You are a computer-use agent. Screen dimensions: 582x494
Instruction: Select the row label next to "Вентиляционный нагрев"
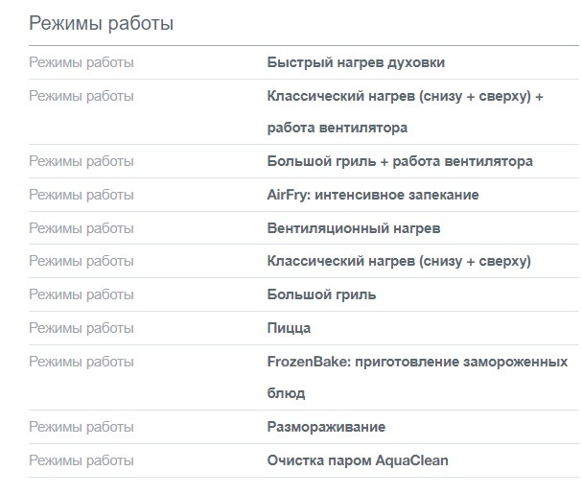(x=81, y=228)
